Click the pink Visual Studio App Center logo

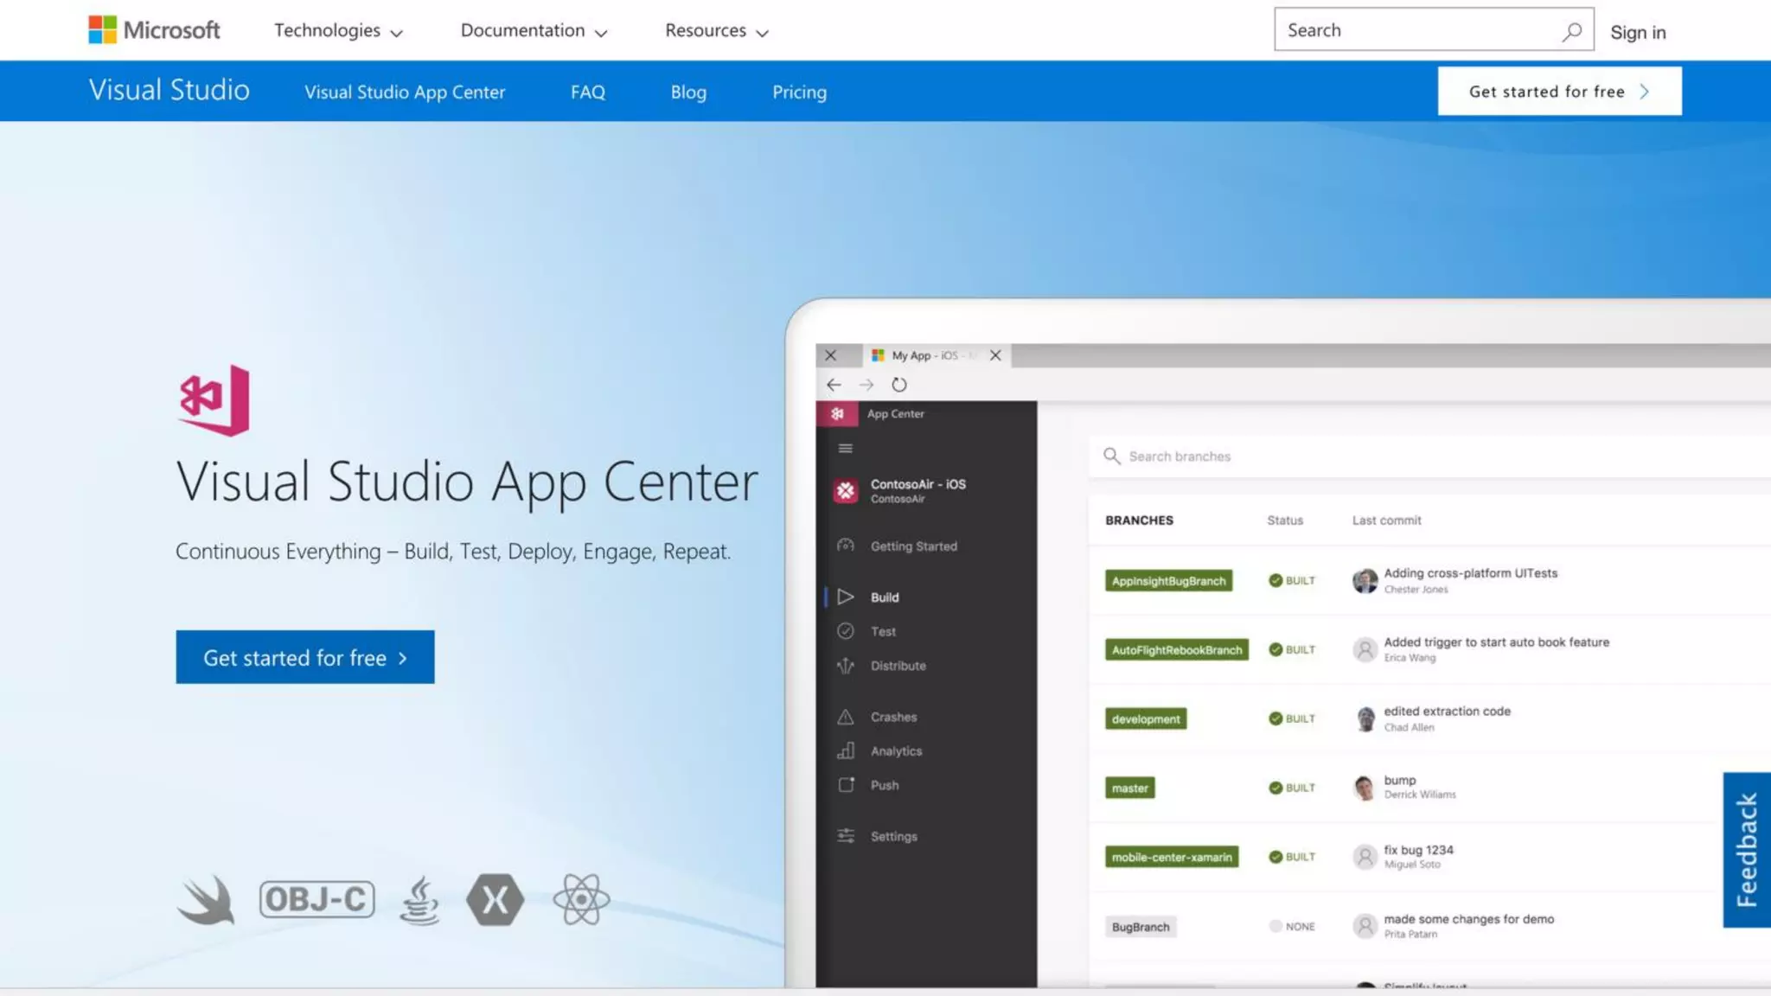coord(214,400)
